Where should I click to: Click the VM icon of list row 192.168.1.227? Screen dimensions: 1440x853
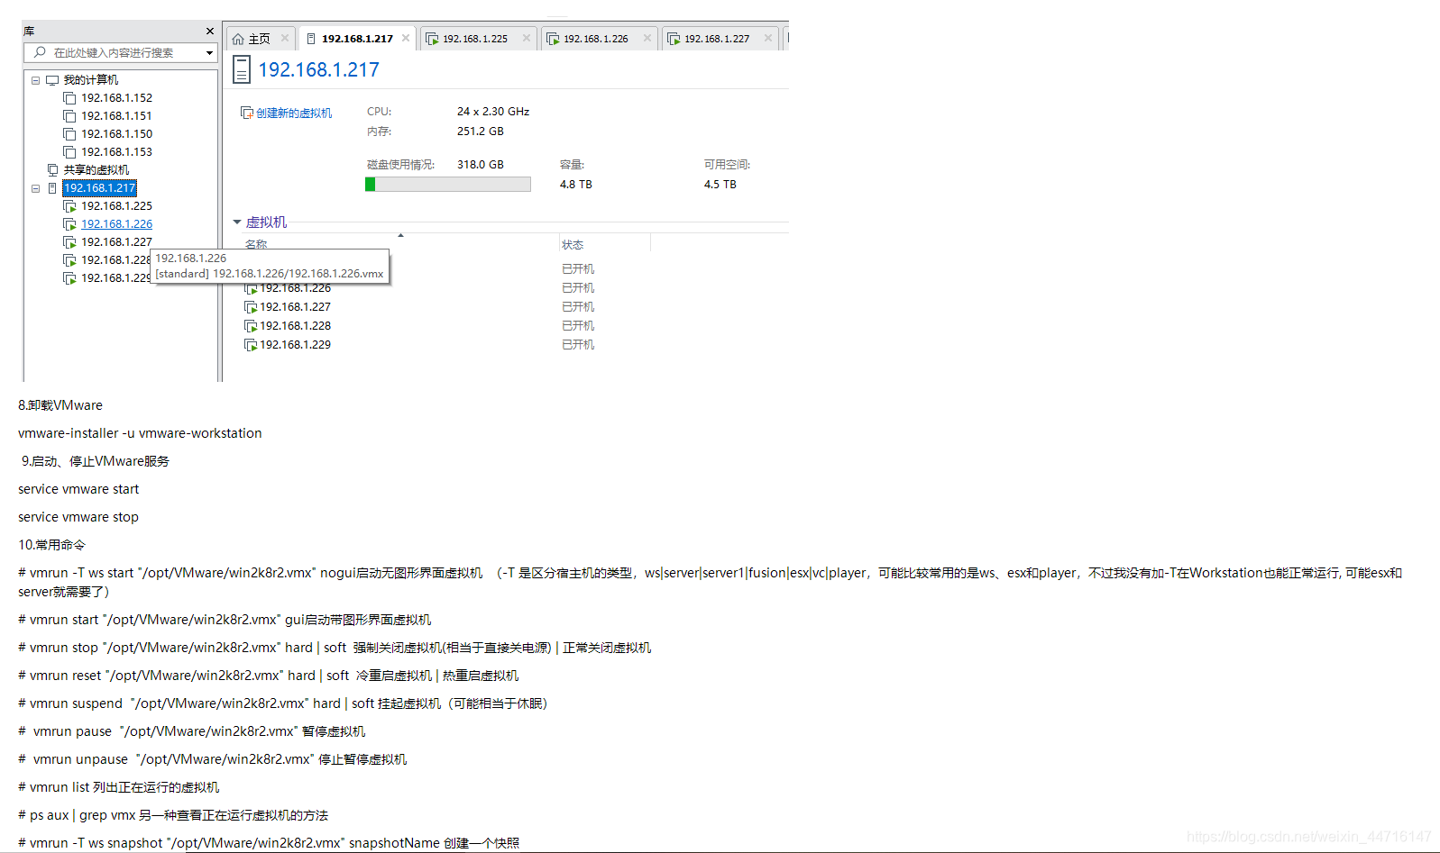click(251, 307)
